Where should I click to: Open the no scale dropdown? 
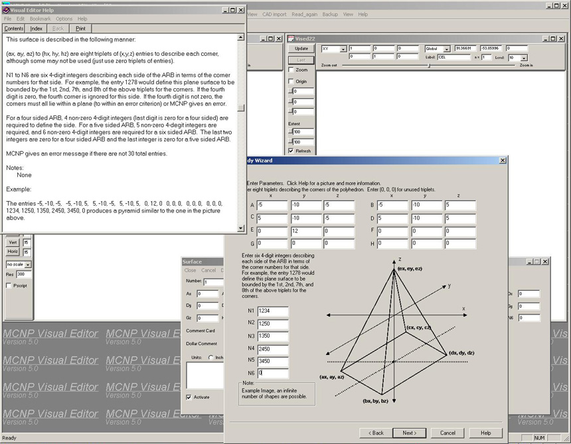pyautogui.click(x=28, y=265)
